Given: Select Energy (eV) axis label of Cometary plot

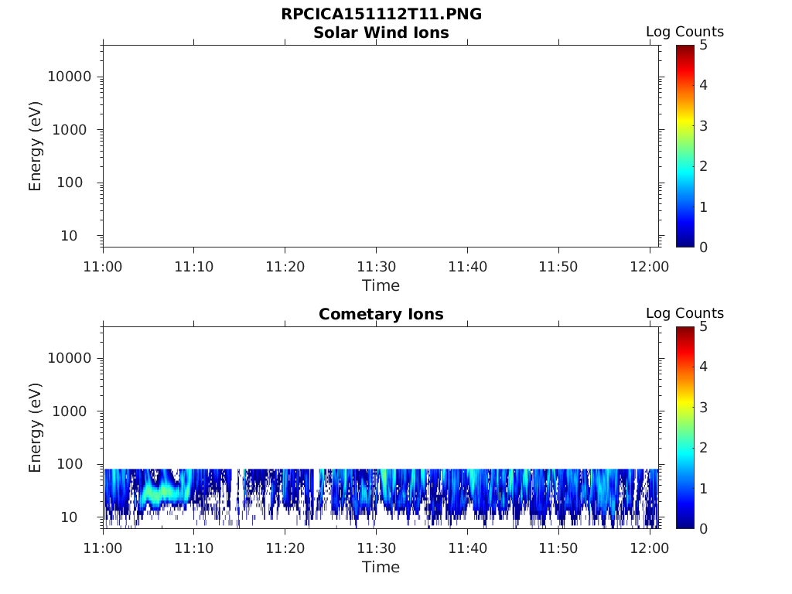Looking at the screenshot, I should [35, 428].
